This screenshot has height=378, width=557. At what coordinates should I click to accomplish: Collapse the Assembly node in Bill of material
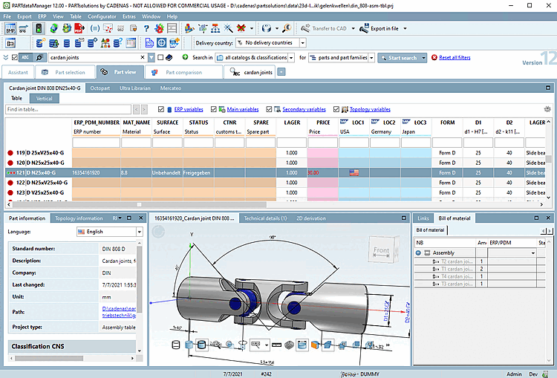(x=418, y=253)
